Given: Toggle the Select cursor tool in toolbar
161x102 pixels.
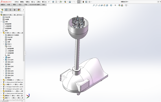Looking at the screenshot, I should pyautogui.click(x=79, y=2).
